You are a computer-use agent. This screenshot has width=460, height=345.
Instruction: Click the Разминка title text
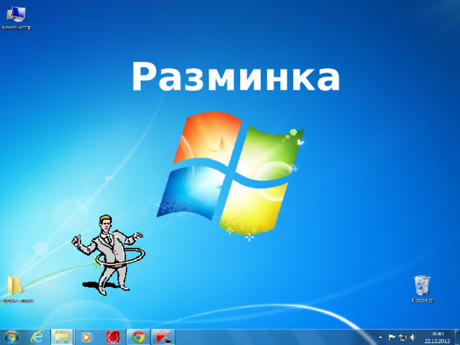tap(236, 77)
